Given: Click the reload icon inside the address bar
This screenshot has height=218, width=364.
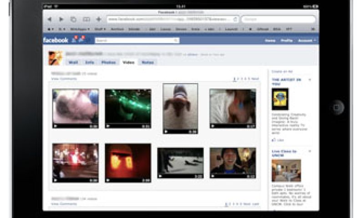Looking at the screenshot, I should (x=235, y=19).
